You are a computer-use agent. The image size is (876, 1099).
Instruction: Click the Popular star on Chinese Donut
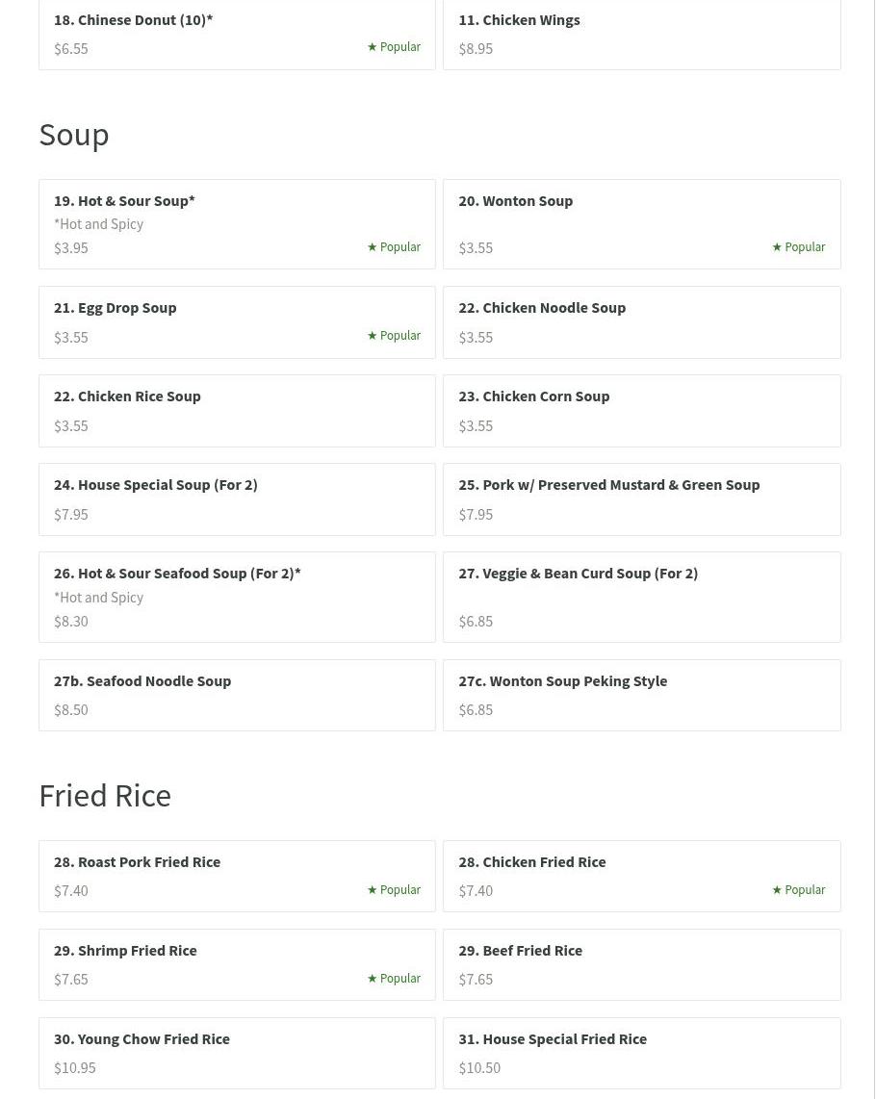point(373,46)
